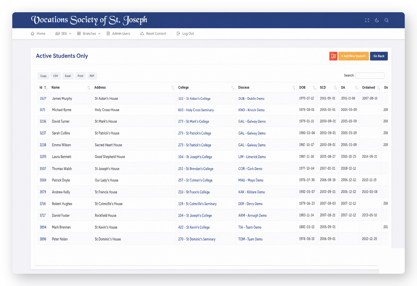The image size is (417, 286).
Task: Open student Id 3896 link
Action: (x=43, y=239)
